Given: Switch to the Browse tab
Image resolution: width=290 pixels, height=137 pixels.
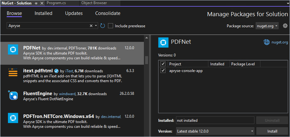Looking at the screenshot, I should pyautogui.click(x=14, y=13).
